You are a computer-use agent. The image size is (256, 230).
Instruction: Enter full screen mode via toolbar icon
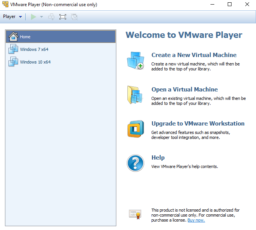[63, 17]
